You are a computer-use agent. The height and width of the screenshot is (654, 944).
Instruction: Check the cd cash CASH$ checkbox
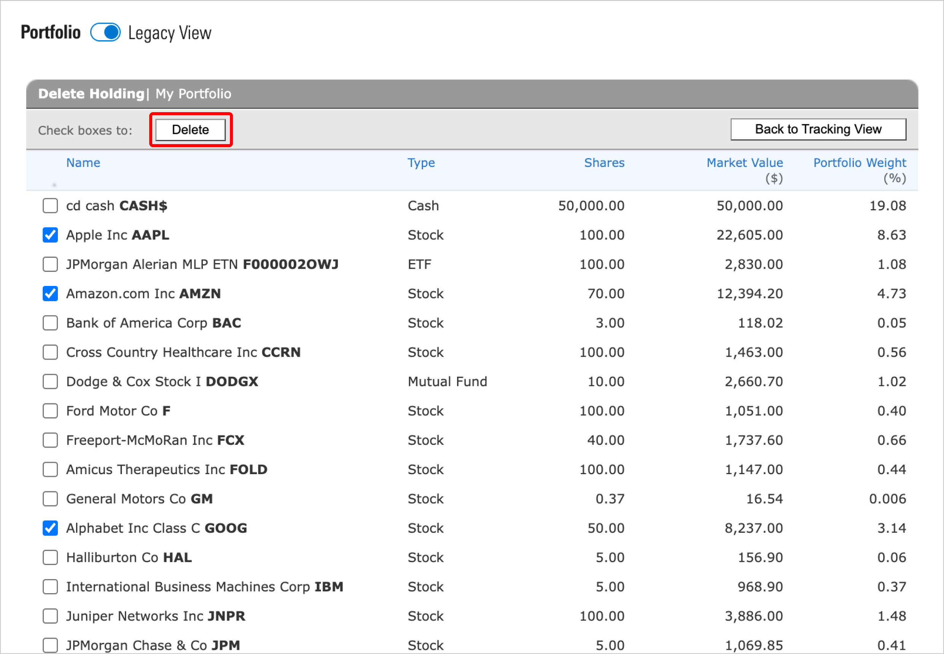pyautogui.click(x=50, y=205)
